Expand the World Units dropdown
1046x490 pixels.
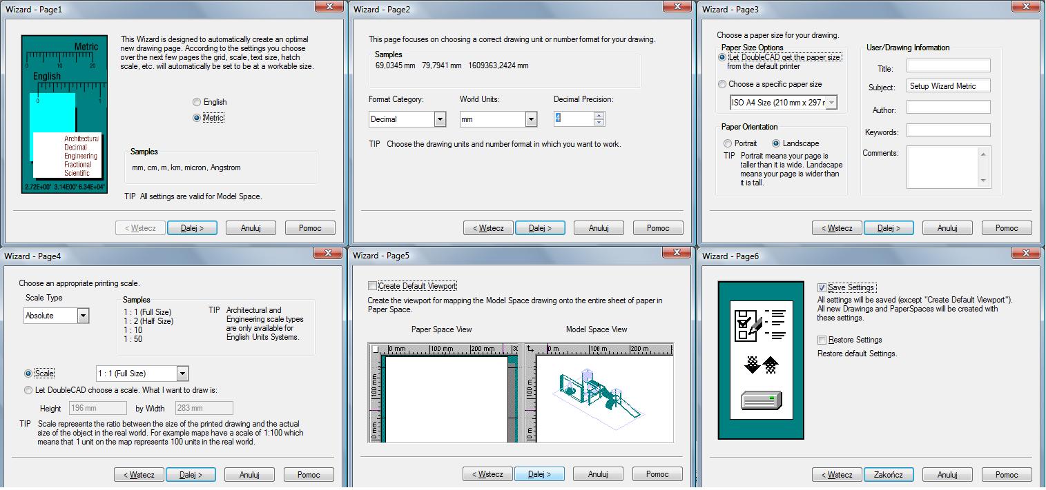point(531,119)
